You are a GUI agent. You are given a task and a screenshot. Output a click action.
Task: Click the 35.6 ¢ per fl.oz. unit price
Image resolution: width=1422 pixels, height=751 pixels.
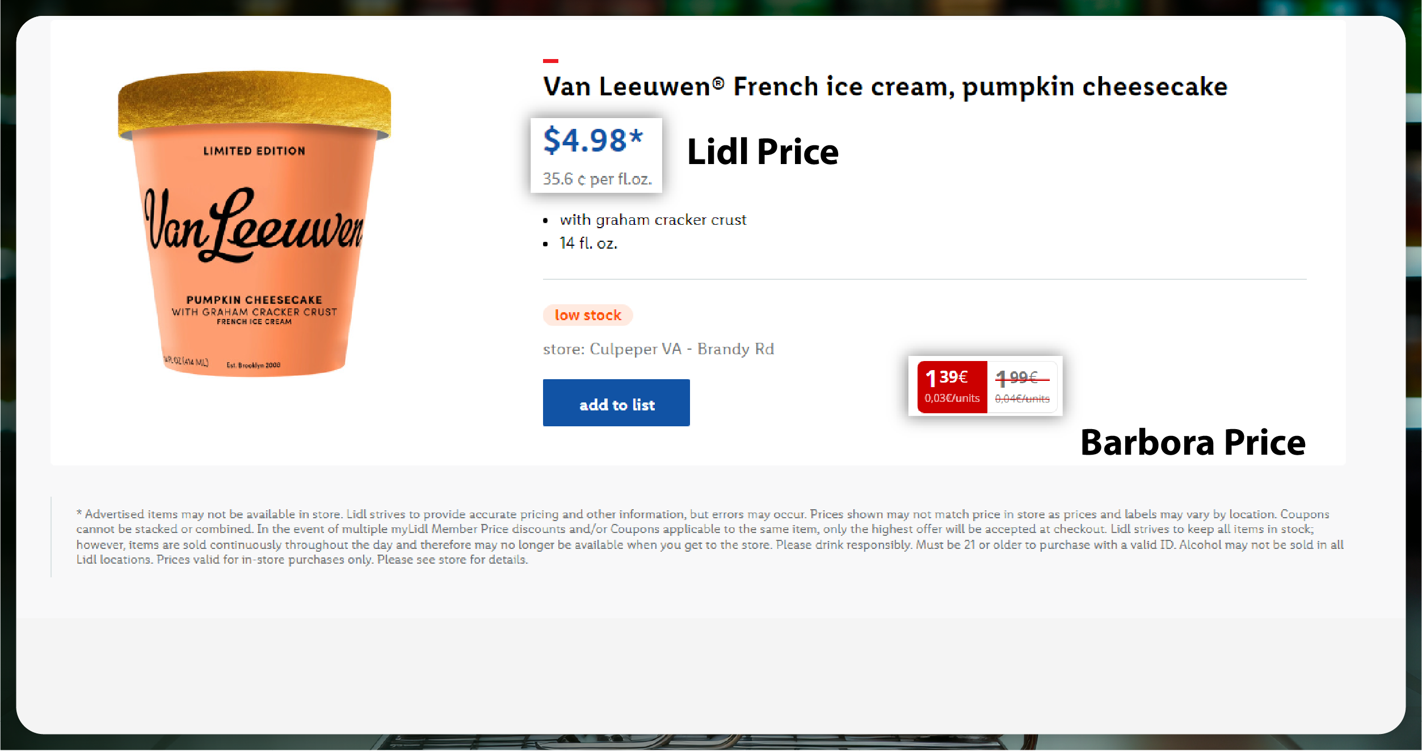coord(597,179)
